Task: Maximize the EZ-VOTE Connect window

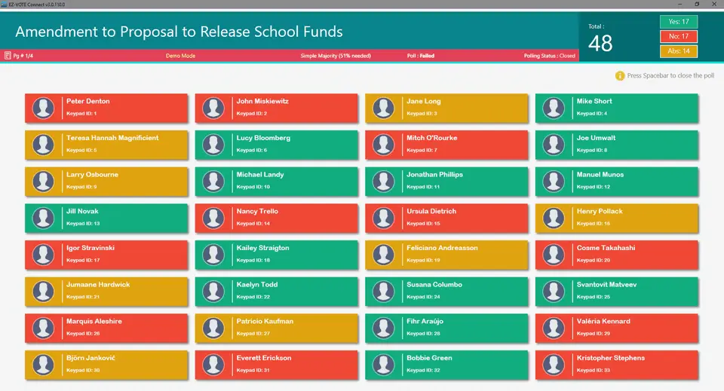Action: click(696, 4)
